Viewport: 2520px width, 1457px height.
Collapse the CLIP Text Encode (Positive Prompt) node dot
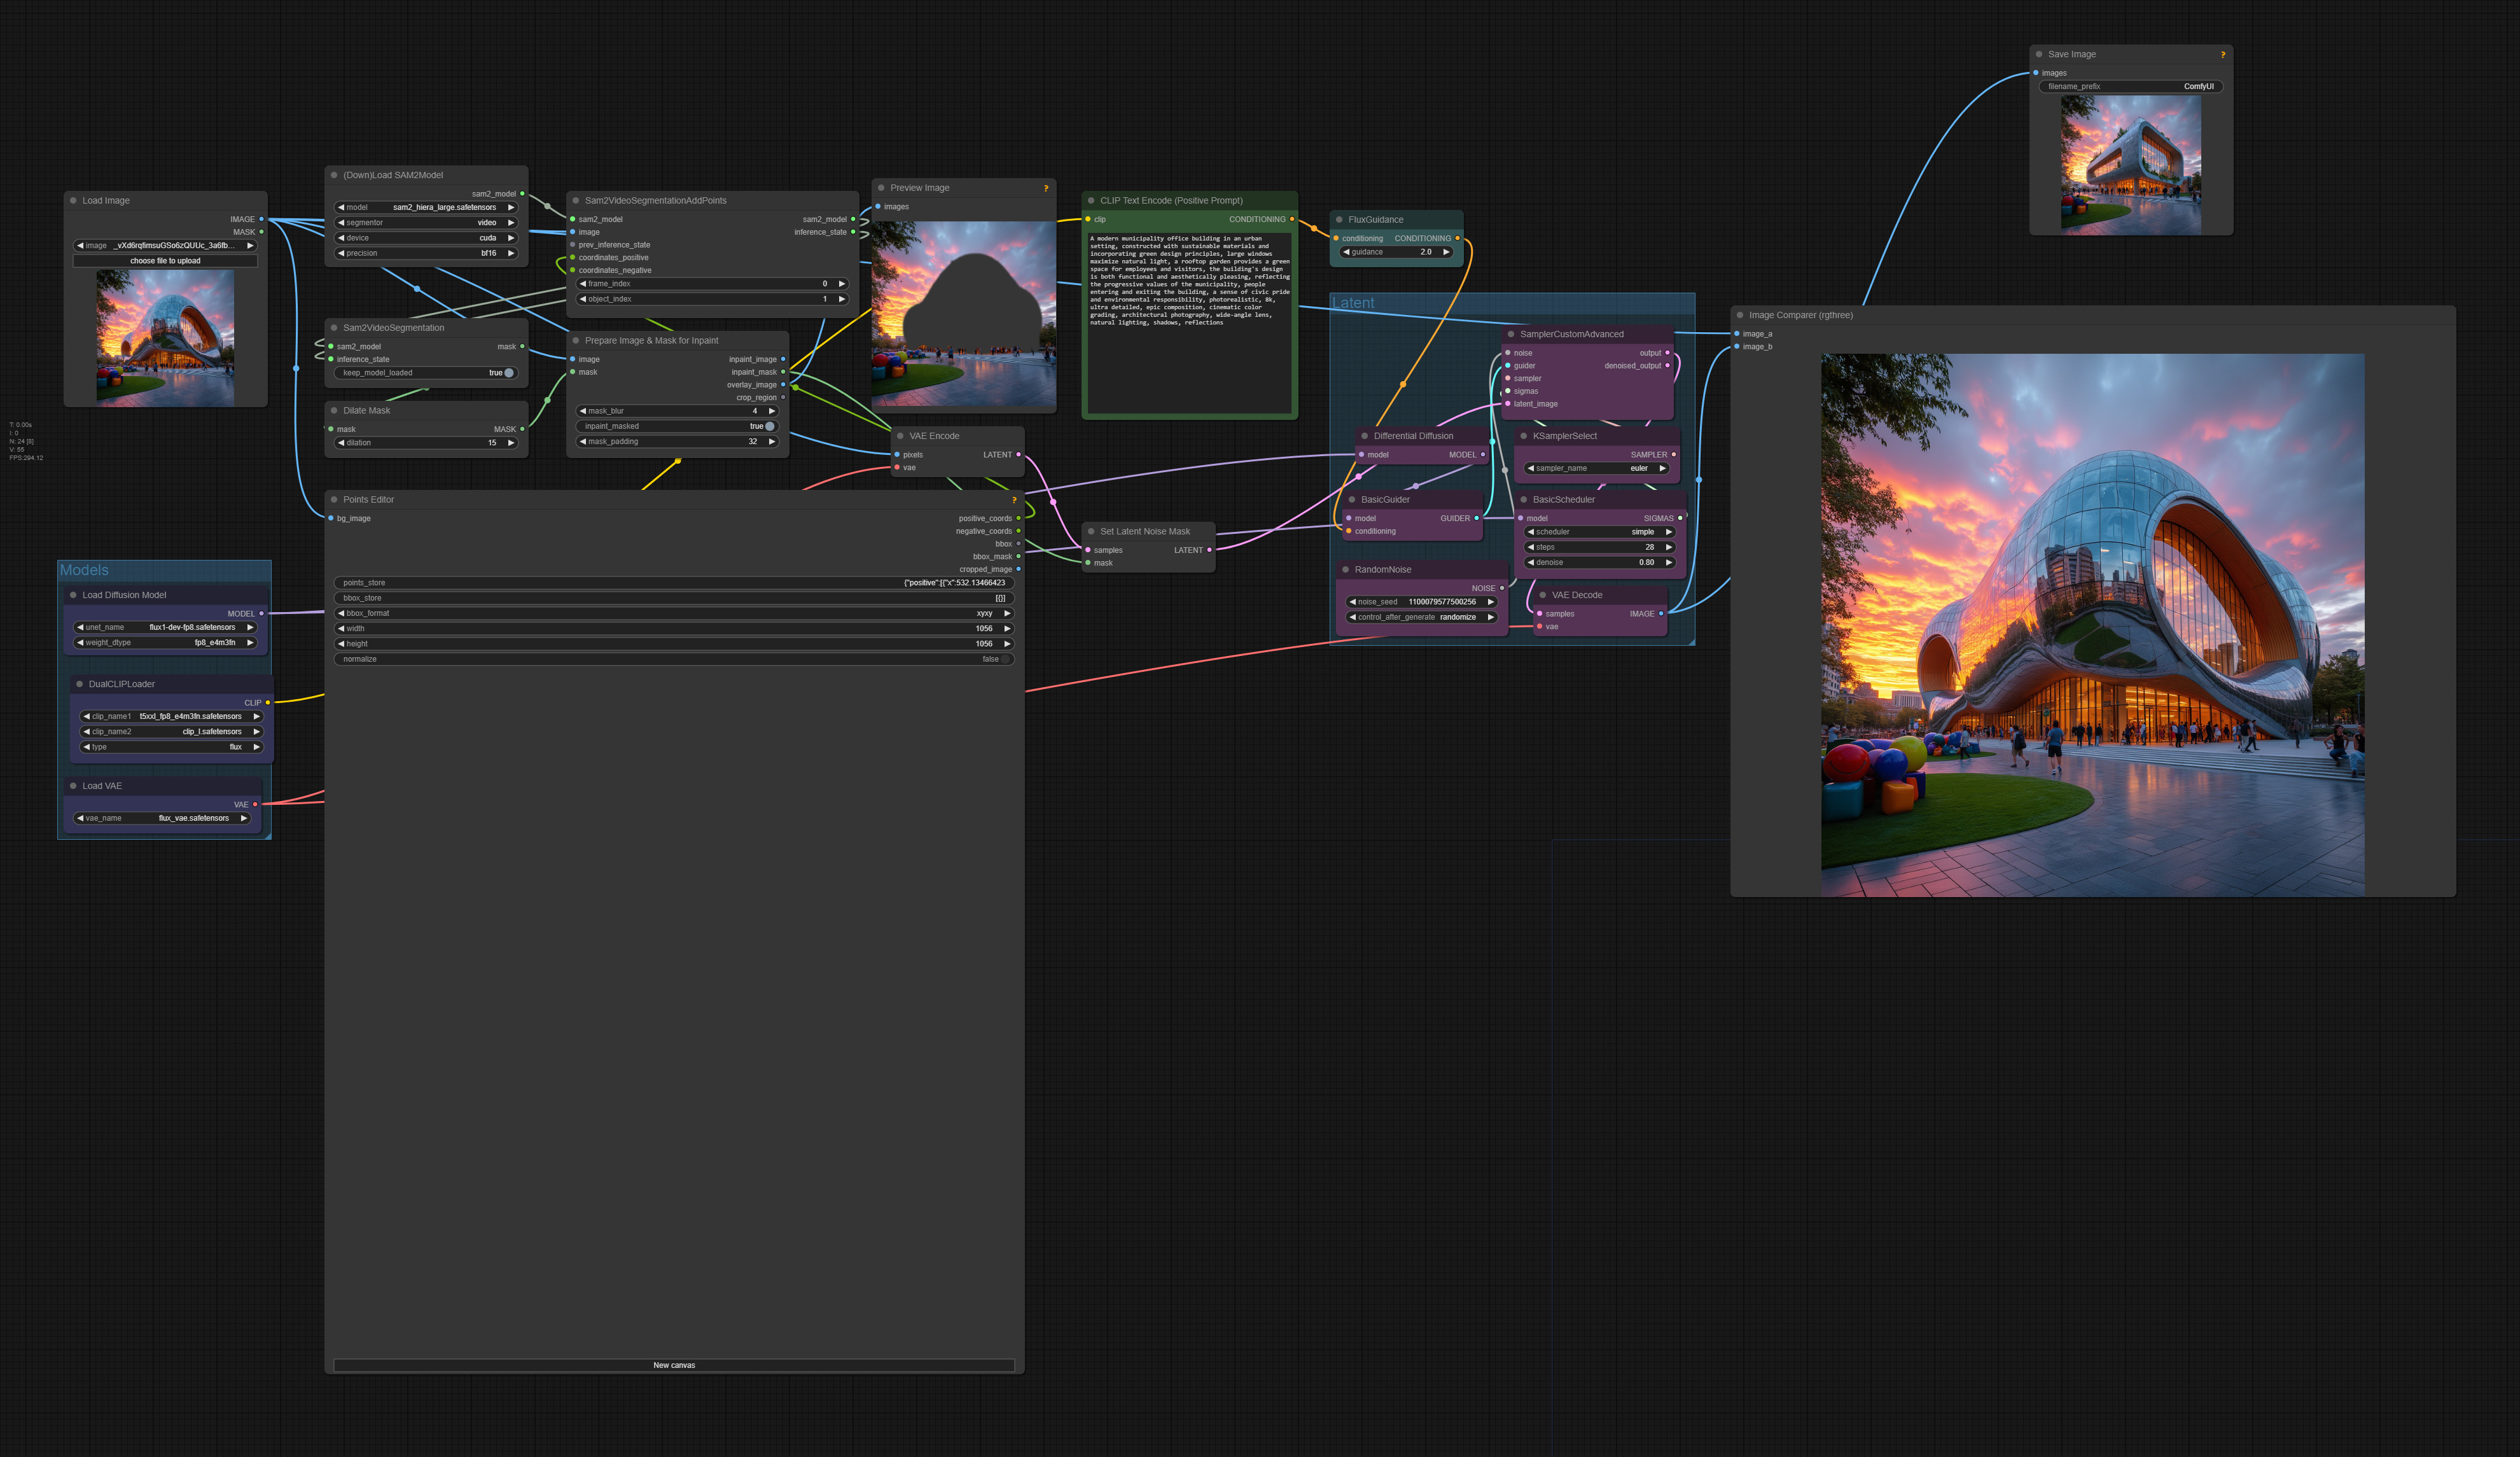point(1092,200)
